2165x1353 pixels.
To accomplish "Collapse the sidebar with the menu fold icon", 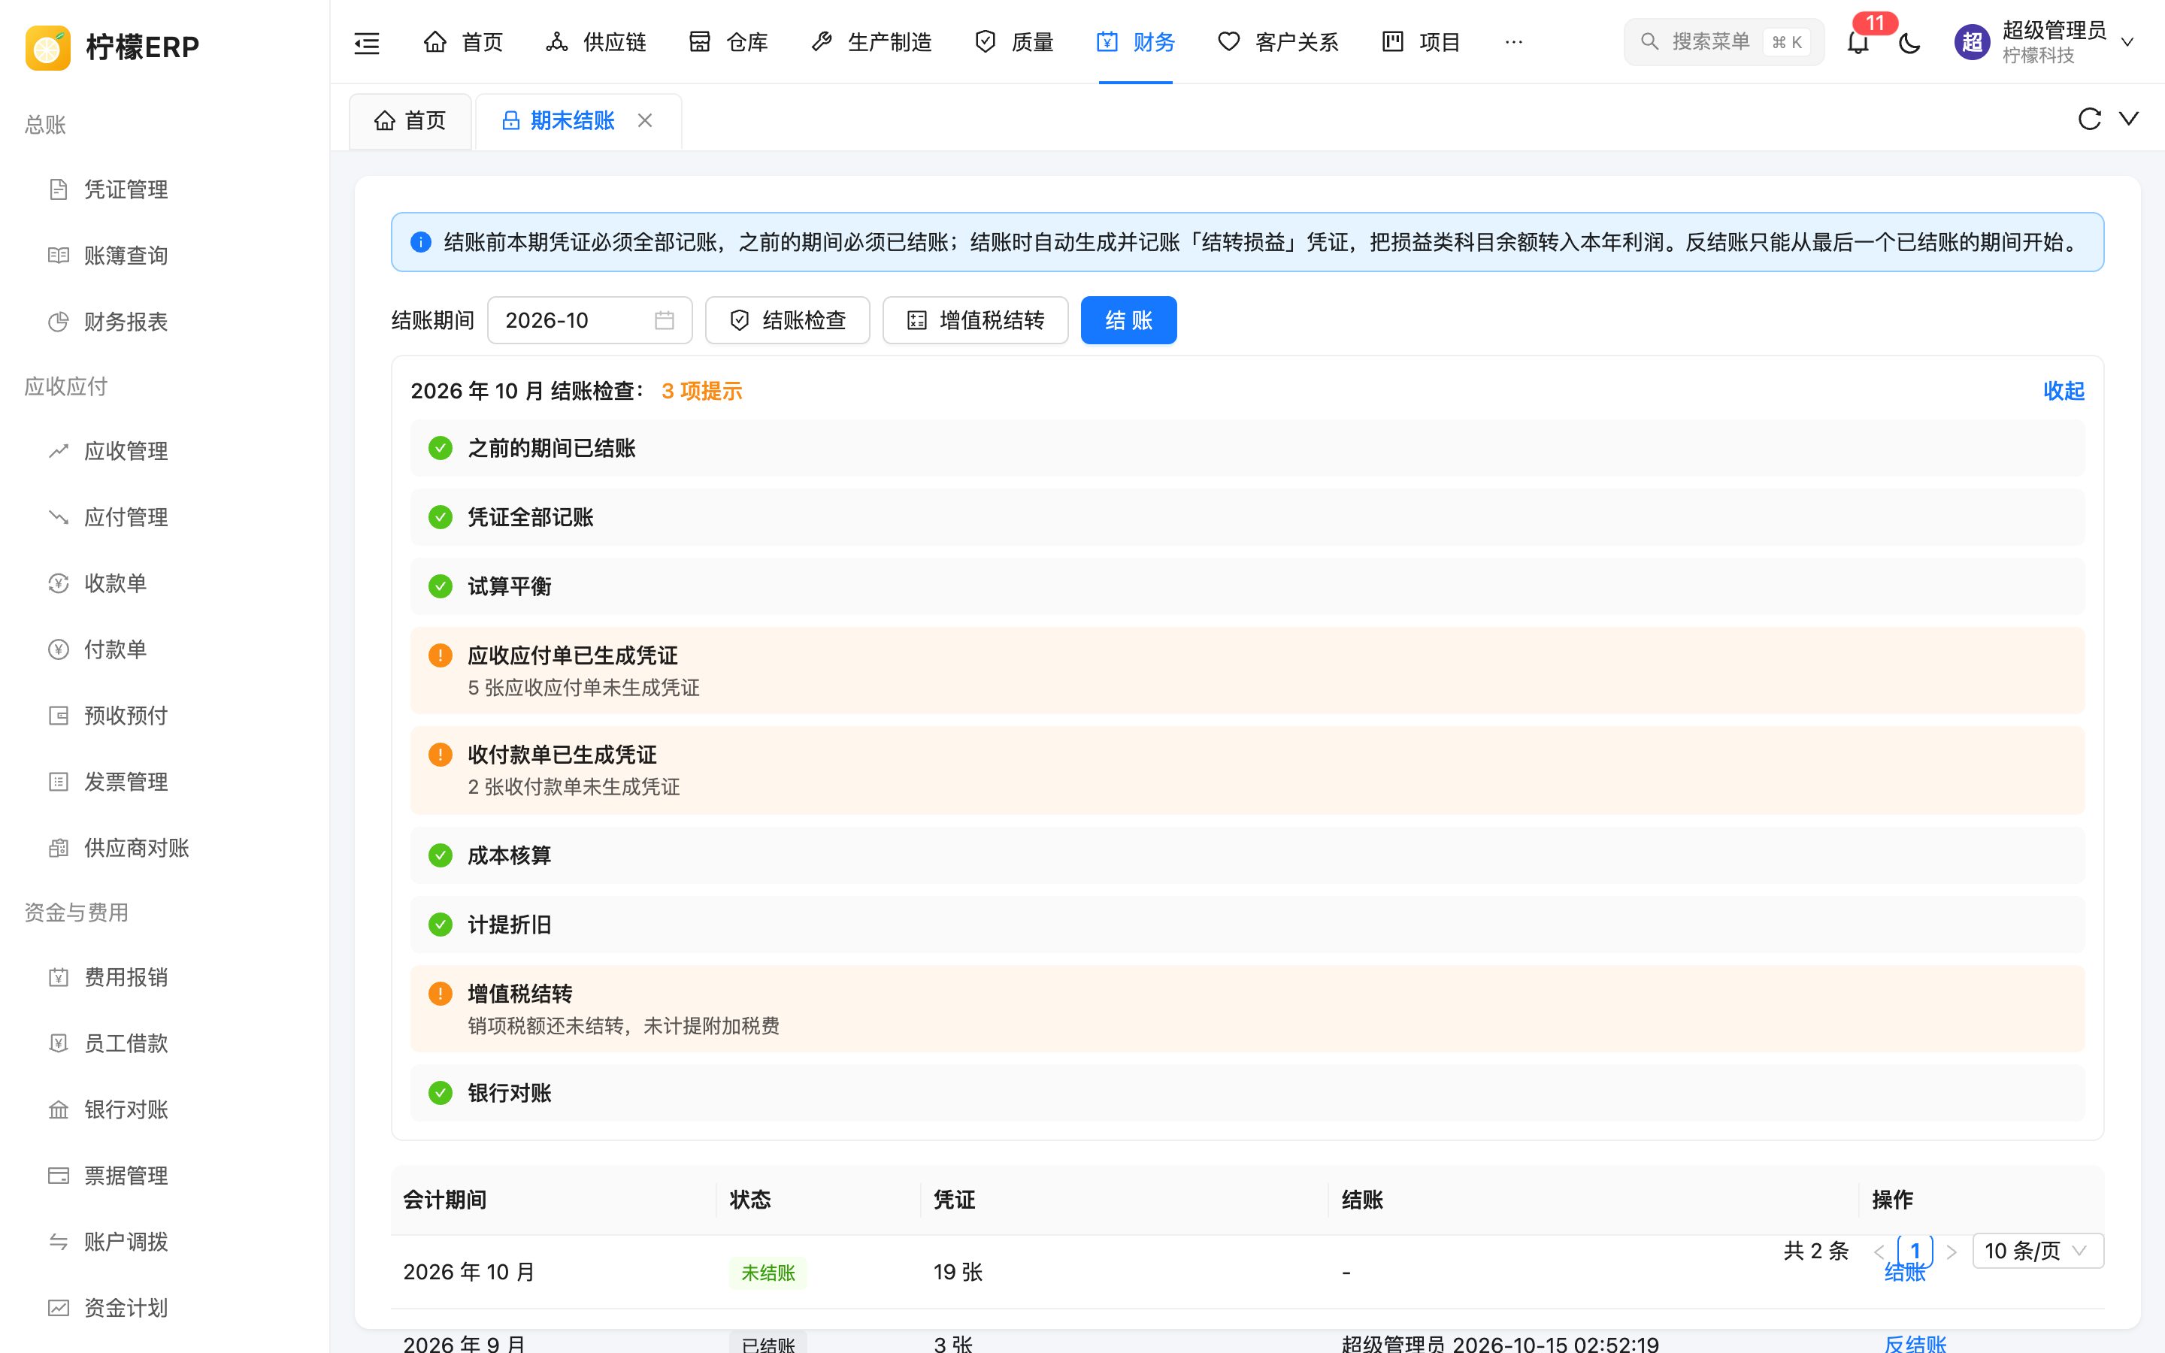I will 367,42.
